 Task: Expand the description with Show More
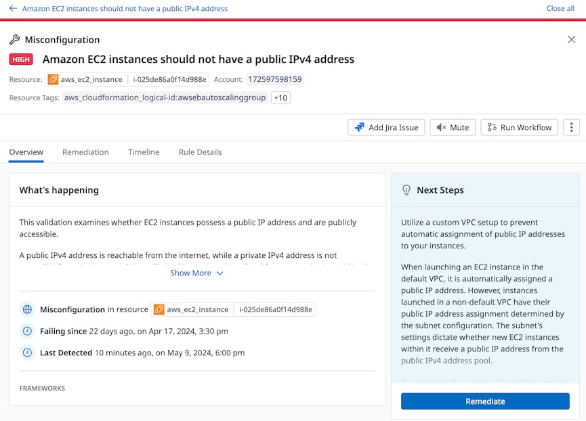point(196,273)
